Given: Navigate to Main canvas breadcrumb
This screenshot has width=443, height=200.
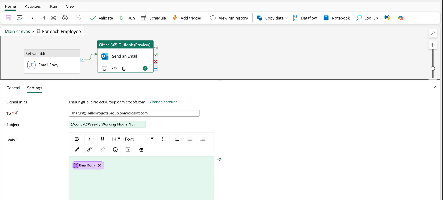Looking at the screenshot, I should coord(17,31).
